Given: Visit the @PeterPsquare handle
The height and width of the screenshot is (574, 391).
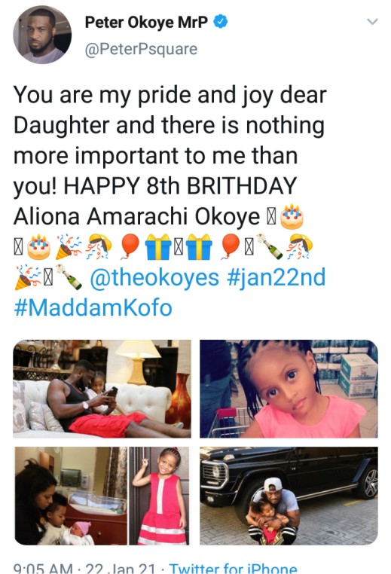Looking at the screenshot, I should click(142, 49).
